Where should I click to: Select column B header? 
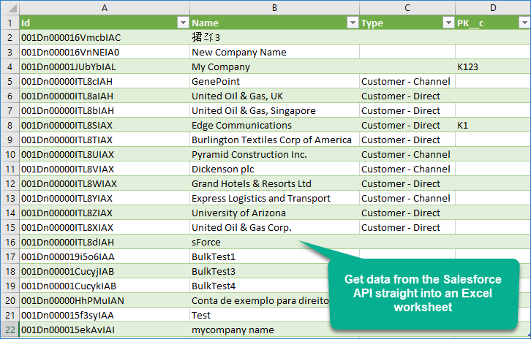pos(274,7)
